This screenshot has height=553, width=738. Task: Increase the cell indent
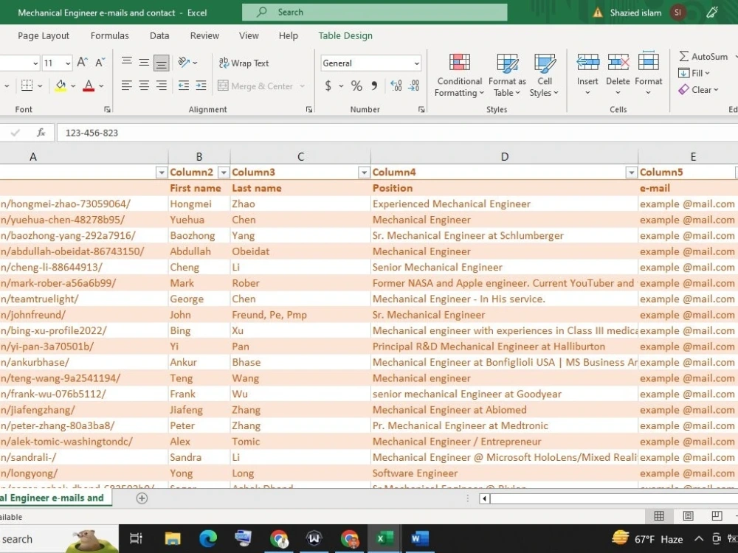click(201, 86)
